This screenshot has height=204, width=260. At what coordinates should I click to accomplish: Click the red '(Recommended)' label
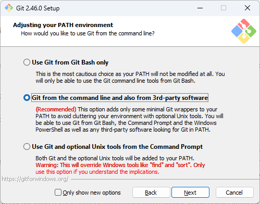click(56, 109)
